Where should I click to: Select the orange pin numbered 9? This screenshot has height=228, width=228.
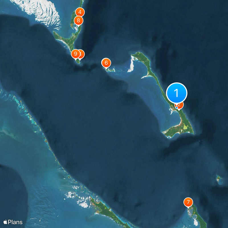76,54
